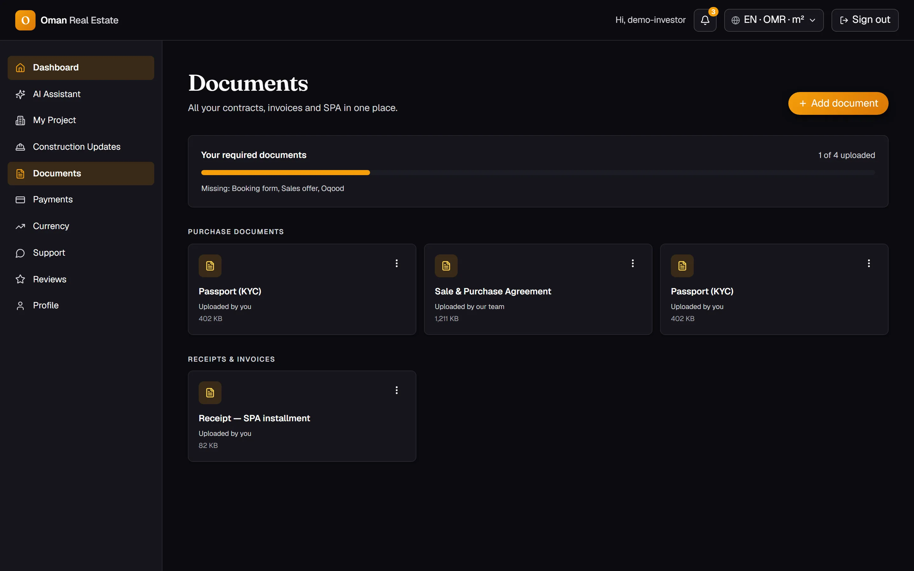Click the orange O logo icon
The height and width of the screenshot is (571, 914).
(x=25, y=20)
